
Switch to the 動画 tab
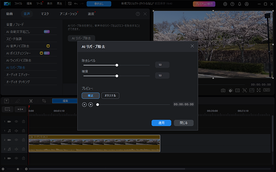click(9, 14)
